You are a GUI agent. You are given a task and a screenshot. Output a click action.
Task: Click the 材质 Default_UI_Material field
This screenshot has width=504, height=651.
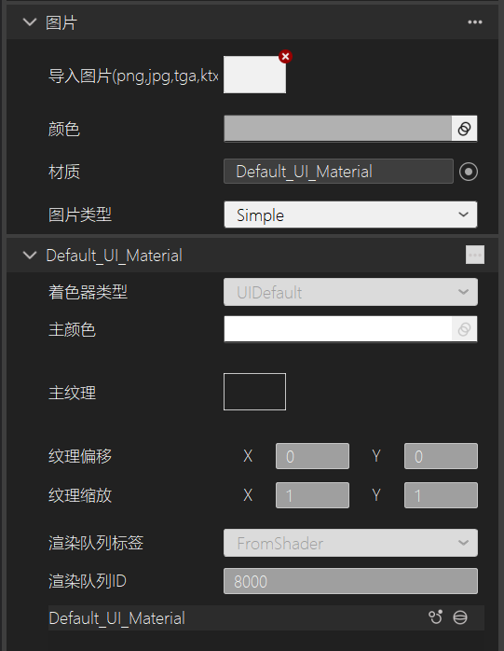click(338, 172)
